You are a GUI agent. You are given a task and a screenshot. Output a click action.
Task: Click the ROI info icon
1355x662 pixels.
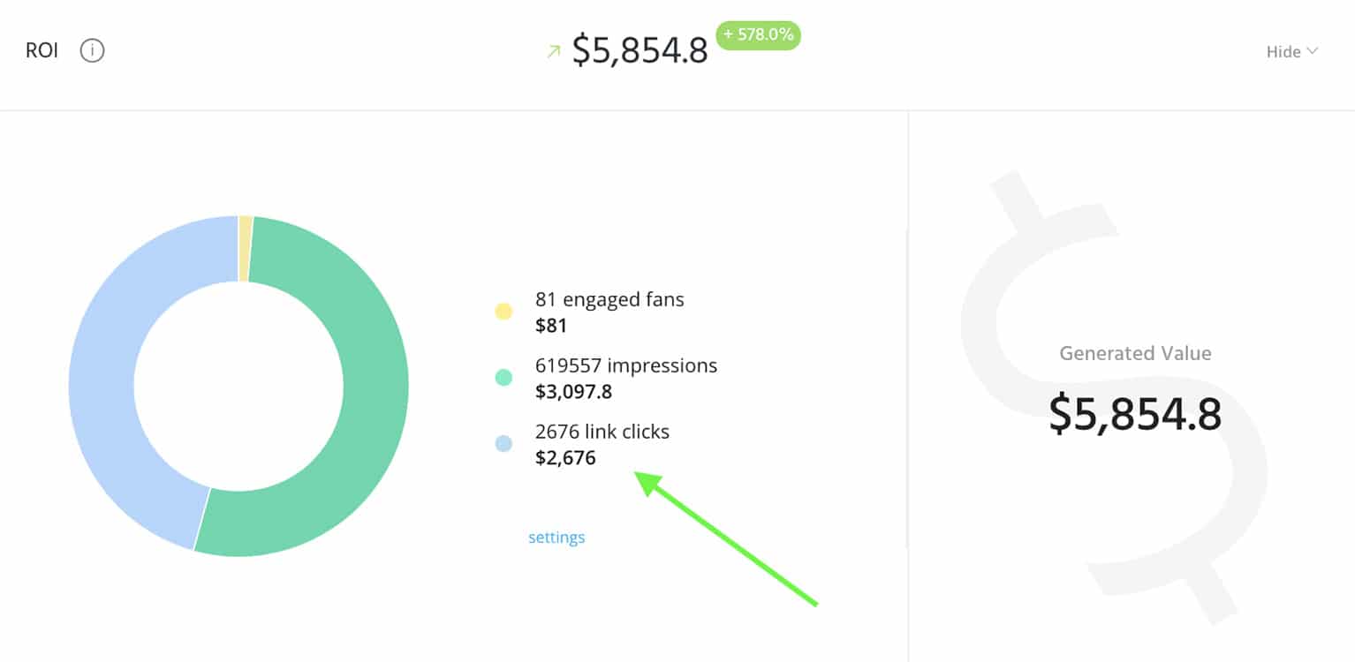point(92,51)
